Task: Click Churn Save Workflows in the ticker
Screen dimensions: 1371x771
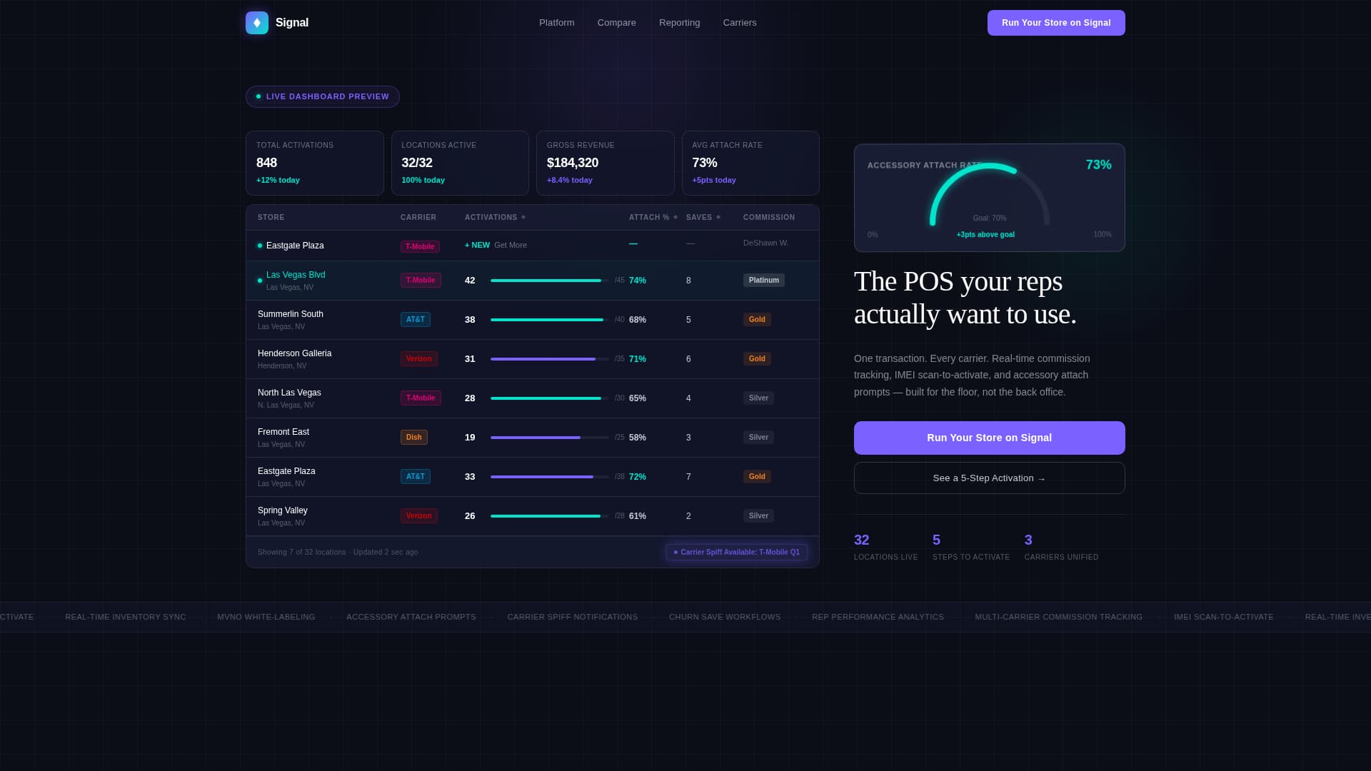Action: click(724, 617)
